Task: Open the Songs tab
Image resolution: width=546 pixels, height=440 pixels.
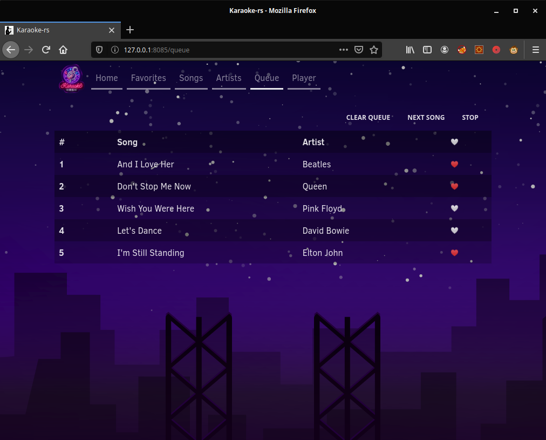Action: tap(191, 78)
